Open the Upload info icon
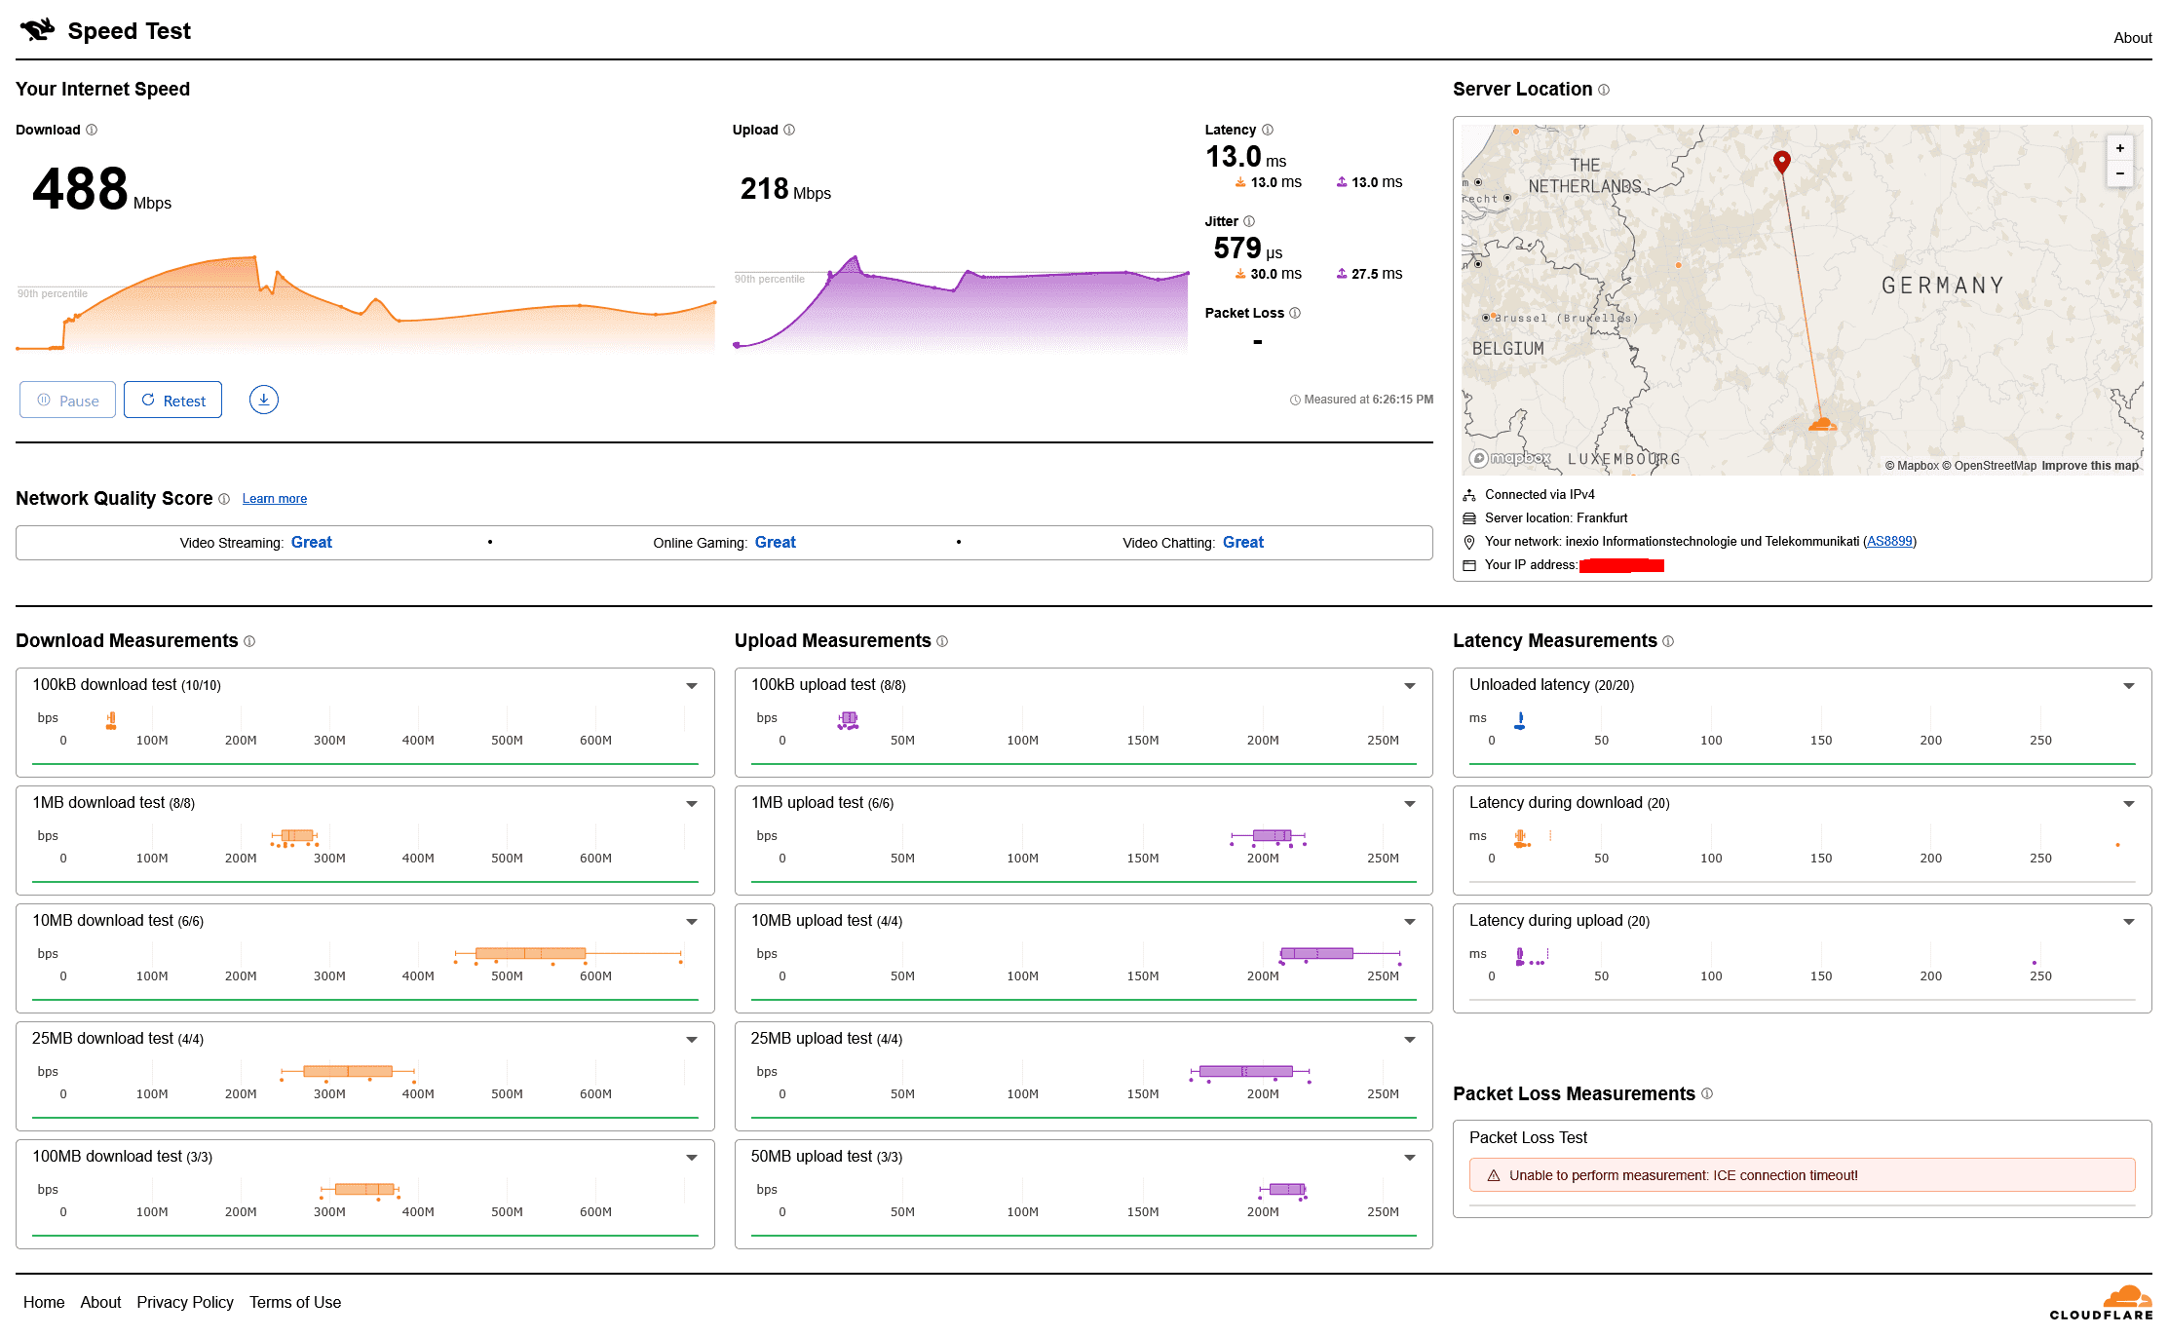Image resolution: width=2168 pixels, height=1338 pixels. 789,130
